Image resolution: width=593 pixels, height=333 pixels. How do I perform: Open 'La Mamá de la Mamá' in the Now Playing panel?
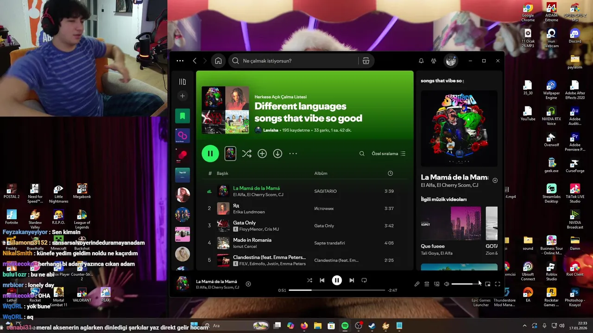click(454, 177)
